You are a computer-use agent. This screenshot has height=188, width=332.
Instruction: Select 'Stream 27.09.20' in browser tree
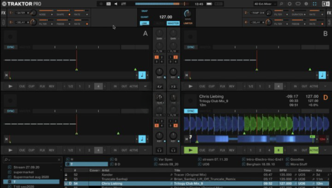(26, 167)
